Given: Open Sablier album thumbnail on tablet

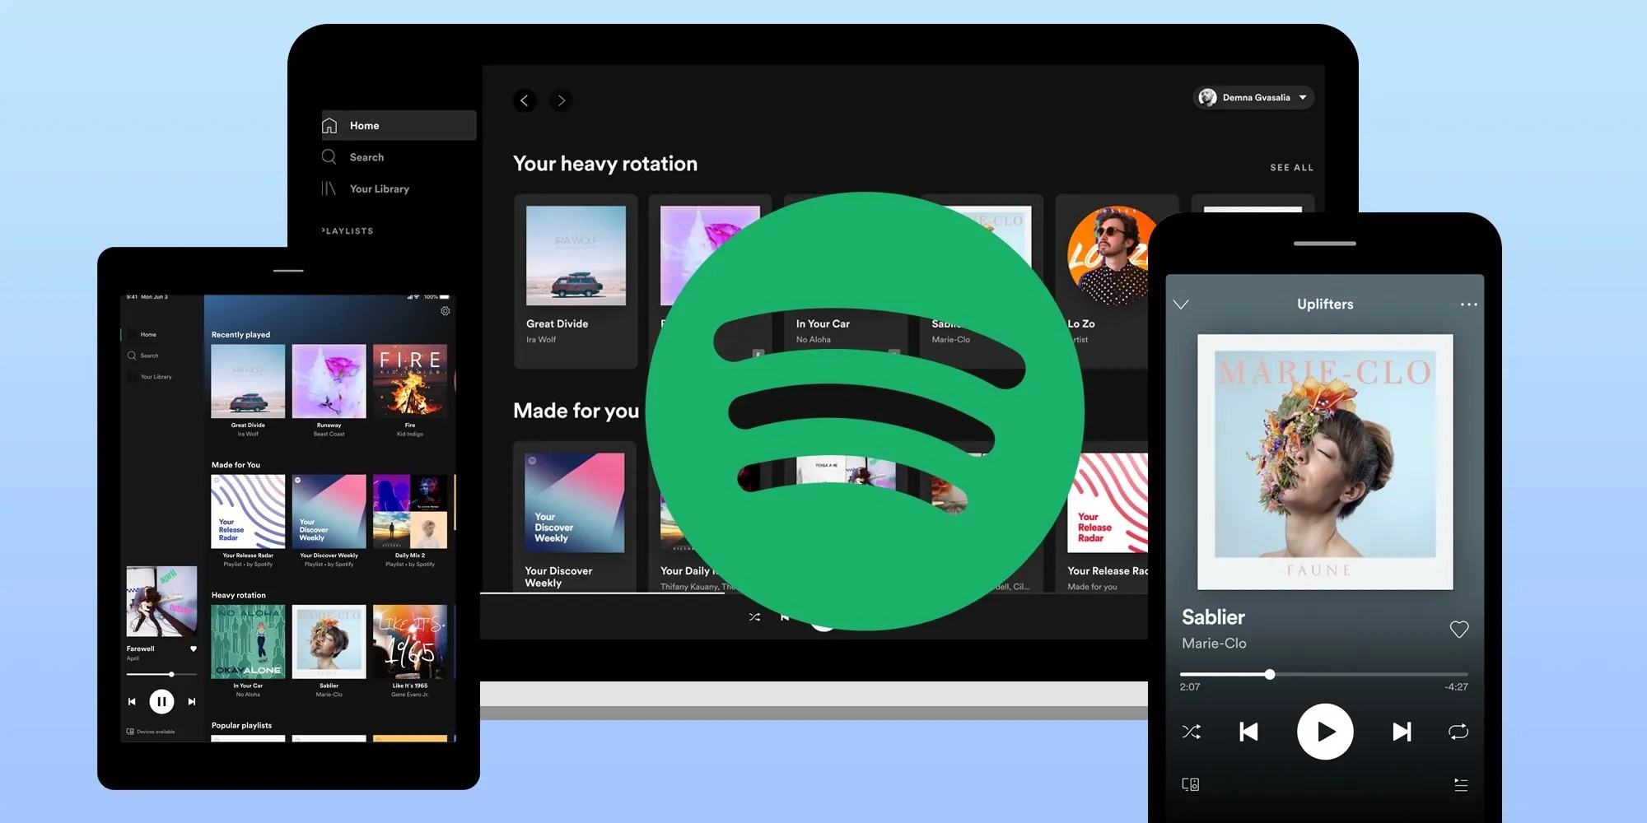Looking at the screenshot, I should pos(329,642).
